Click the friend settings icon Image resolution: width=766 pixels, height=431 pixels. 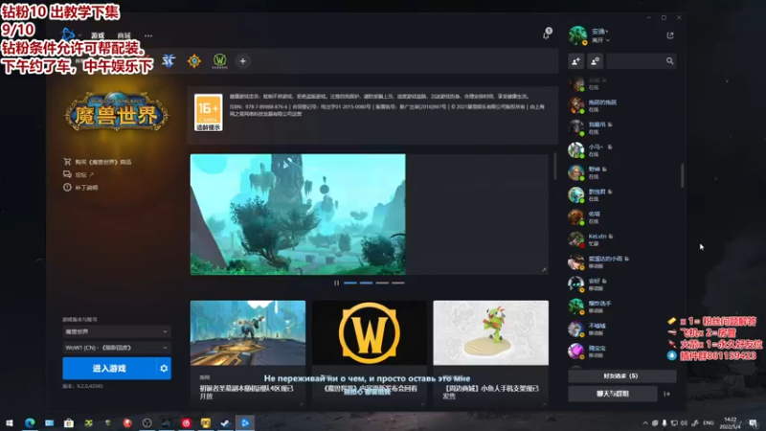(595, 61)
